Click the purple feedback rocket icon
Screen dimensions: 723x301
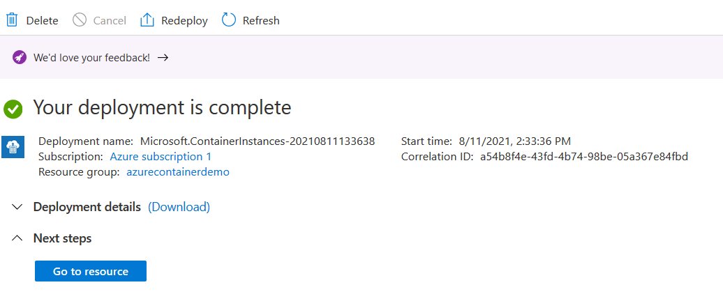pyautogui.click(x=20, y=57)
